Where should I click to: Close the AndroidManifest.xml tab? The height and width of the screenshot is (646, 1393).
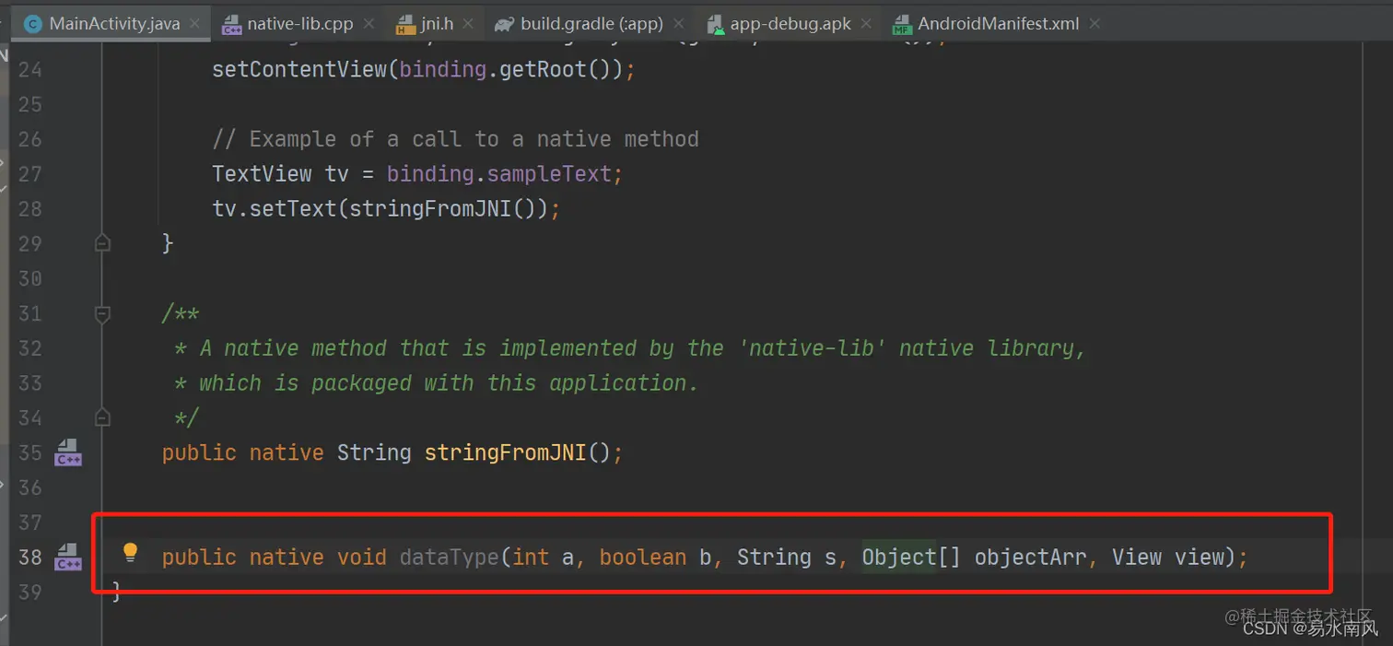click(1094, 24)
